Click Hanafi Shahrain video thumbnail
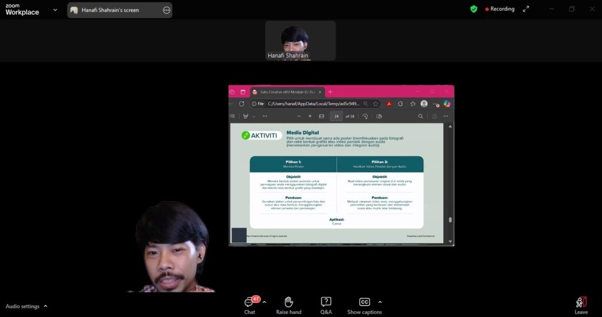602x317 pixels. click(300, 41)
